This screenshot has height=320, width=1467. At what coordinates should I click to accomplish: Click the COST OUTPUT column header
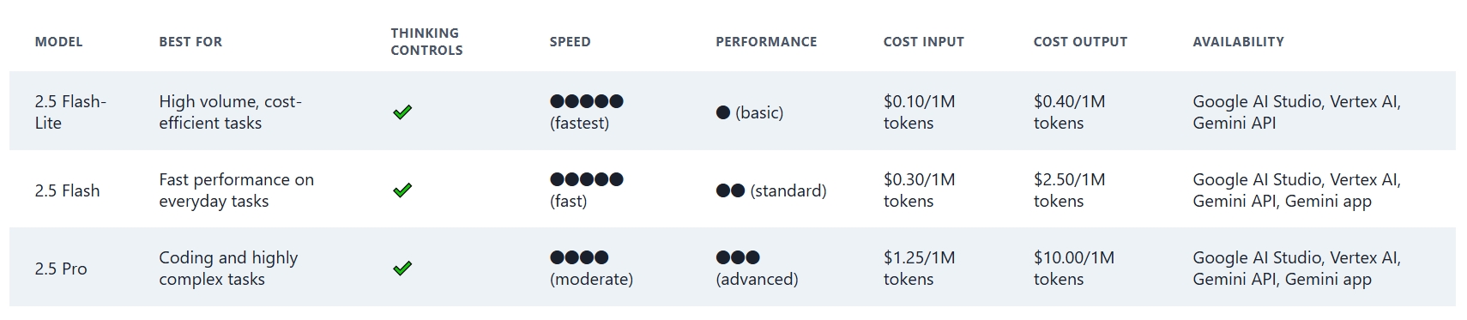click(x=1080, y=41)
